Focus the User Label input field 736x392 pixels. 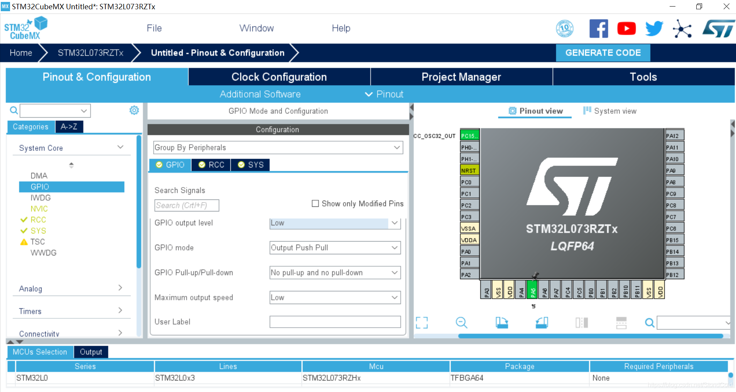[335, 322]
